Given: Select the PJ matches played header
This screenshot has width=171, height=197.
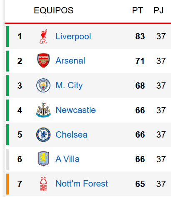Looking at the screenshot, I should [158, 10].
